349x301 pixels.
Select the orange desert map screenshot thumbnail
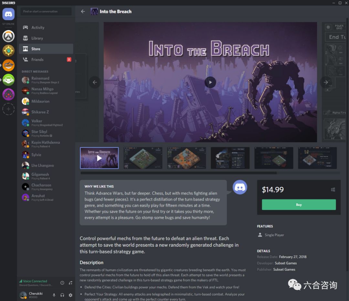coord(186,158)
